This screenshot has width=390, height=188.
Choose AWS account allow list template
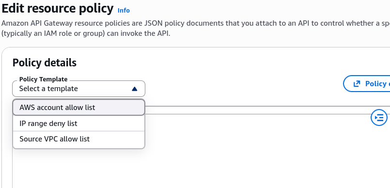tap(78, 108)
